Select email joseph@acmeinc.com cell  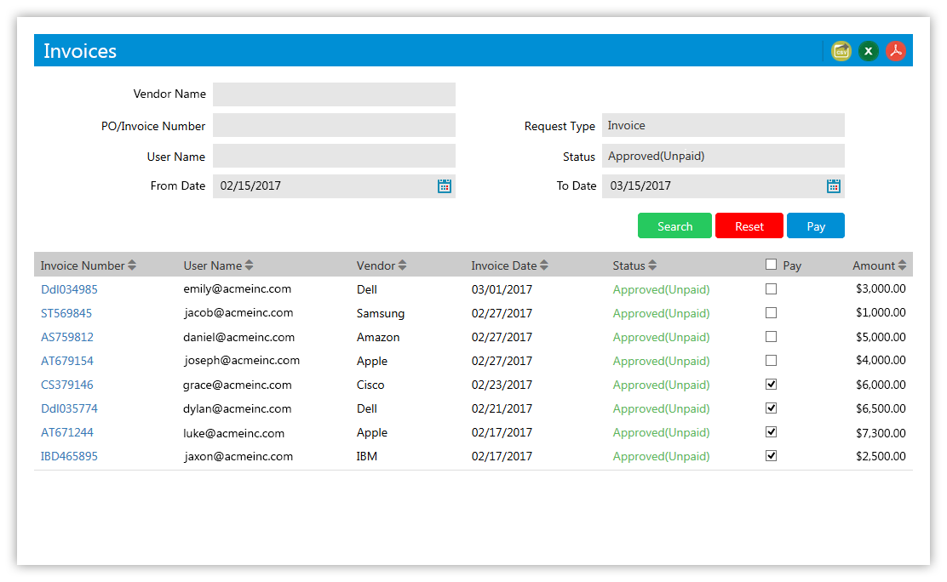(x=242, y=361)
